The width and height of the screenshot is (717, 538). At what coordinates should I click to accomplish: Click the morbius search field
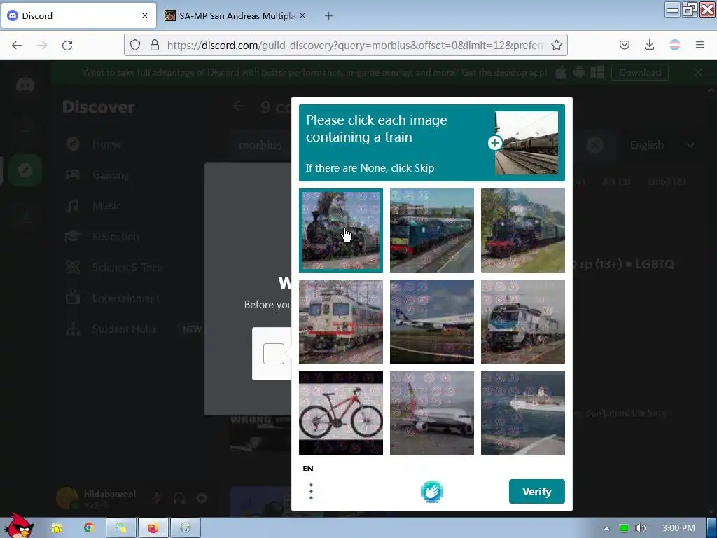[261, 145]
